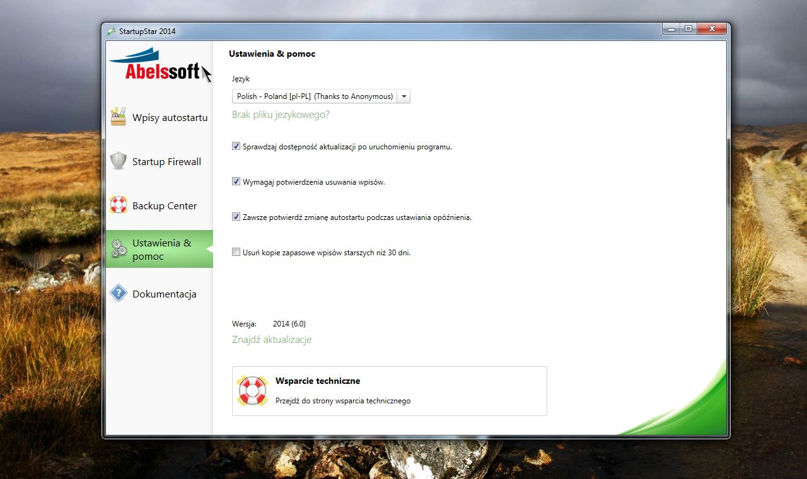Screen dimensions: 807x479
Task: Click the Dokumentacja question mark icon
Action: 119,293
